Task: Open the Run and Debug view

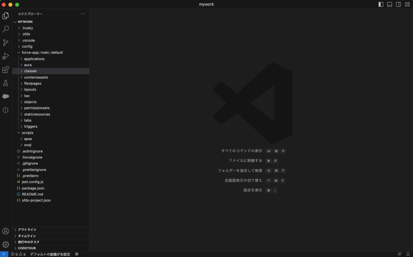Action: pyautogui.click(x=6, y=56)
